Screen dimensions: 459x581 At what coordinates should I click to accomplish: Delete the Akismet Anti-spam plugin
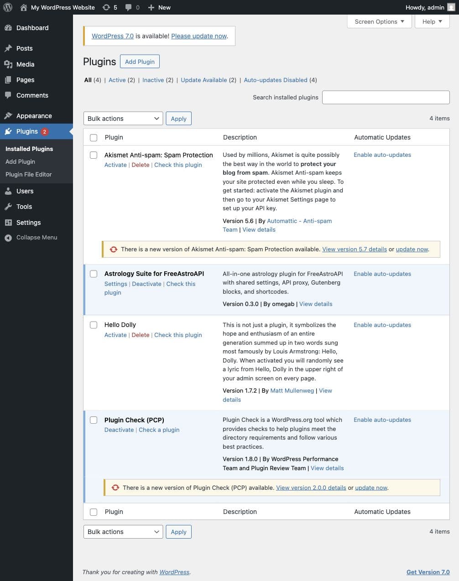[x=141, y=165]
